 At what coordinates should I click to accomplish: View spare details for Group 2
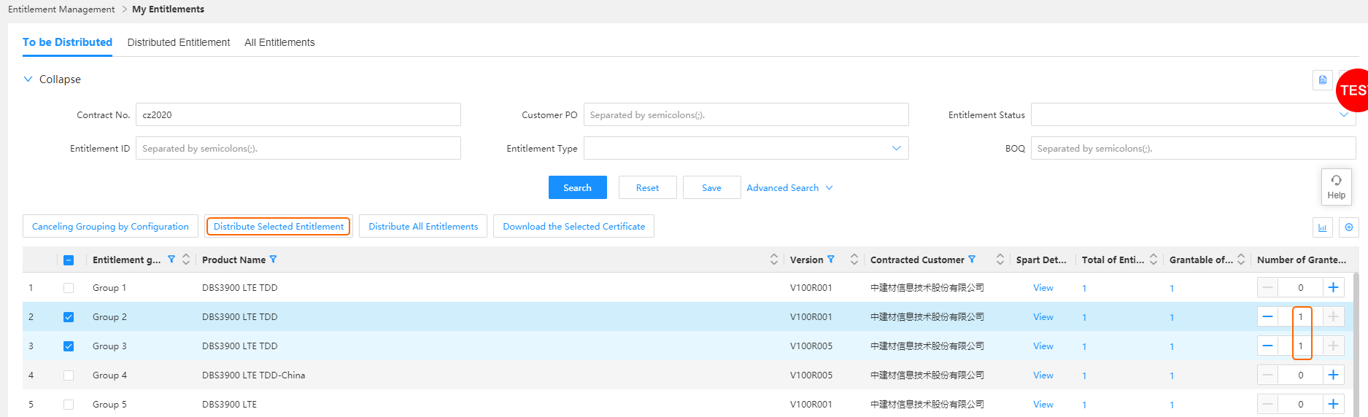[1043, 317]
